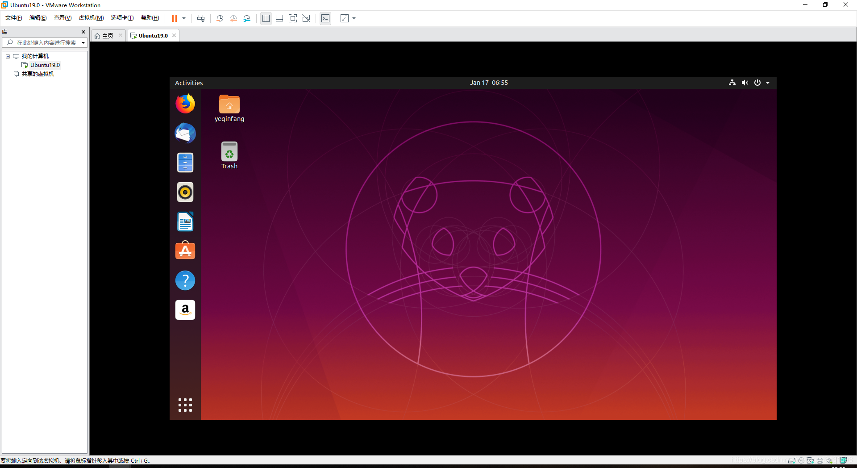Screen dimensions: 857x468
Task: Close the 主页 tab
Action: coord(121,35)
